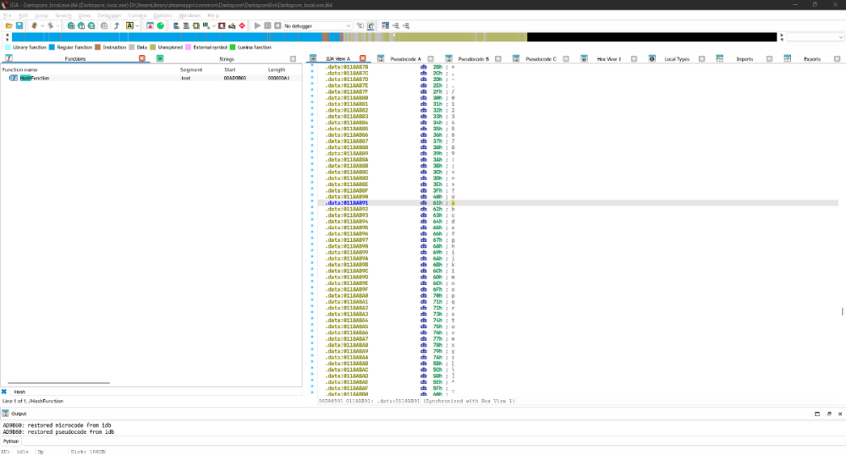
Task: Click the red stop-sign toolbar icon
Action: click(243, 26)
